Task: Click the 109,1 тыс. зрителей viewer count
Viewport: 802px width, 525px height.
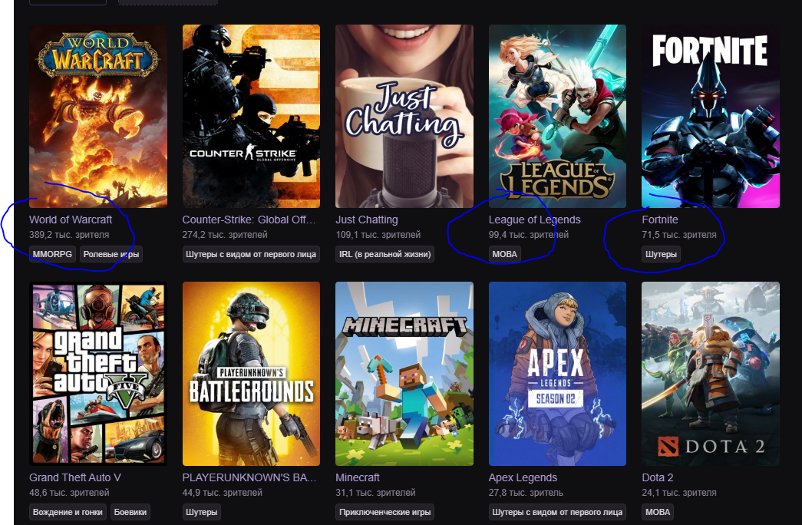Action: pyautogui.click(x=378, y=235)
